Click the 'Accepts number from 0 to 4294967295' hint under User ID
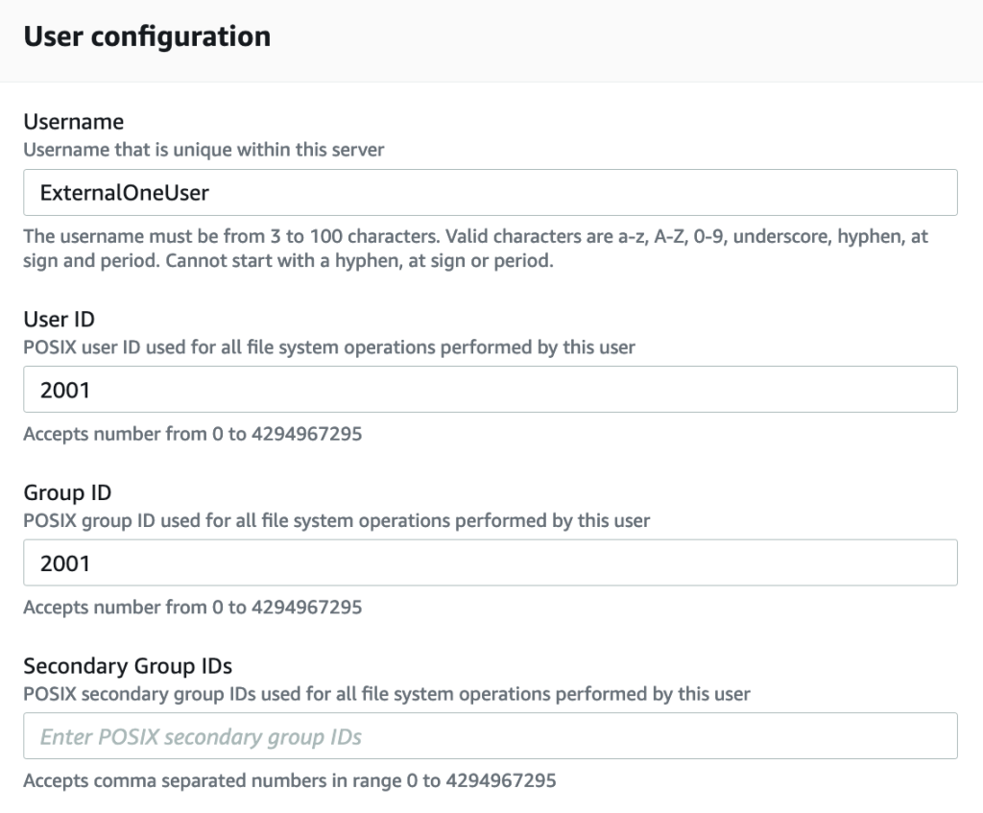 pos(193,434)
